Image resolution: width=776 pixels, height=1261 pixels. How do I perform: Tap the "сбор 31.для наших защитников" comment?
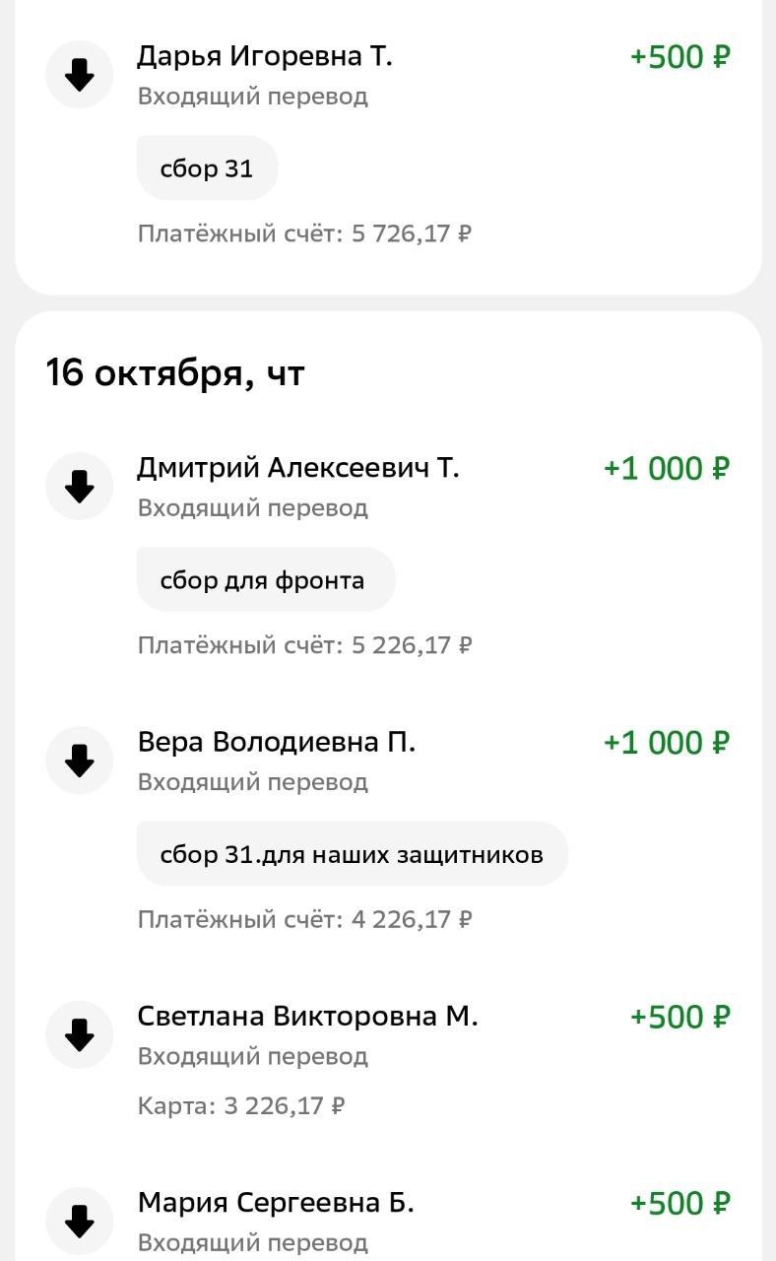tap(352, 854)
